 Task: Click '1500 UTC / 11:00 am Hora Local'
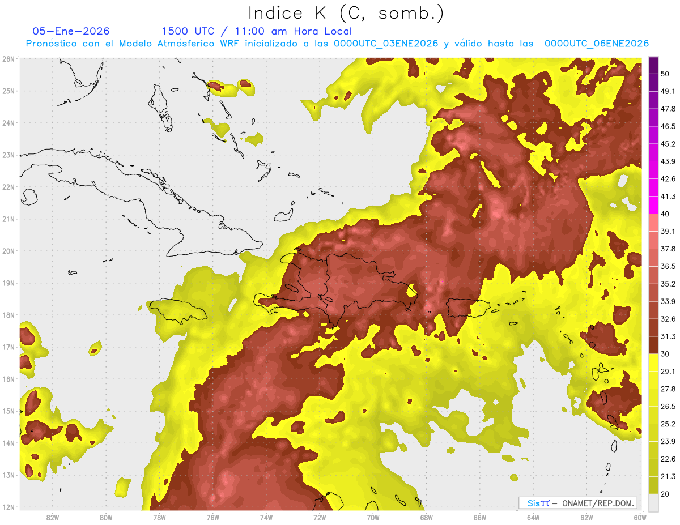point(257,31)
